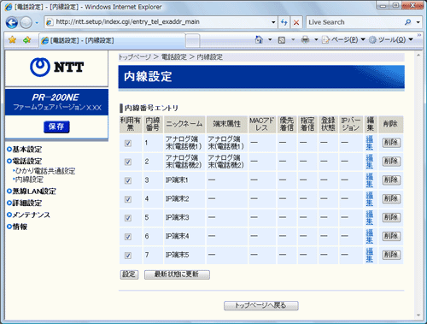Open recent pages dropdown next to Forward
427x324 pixels.
tap(37, 22)
